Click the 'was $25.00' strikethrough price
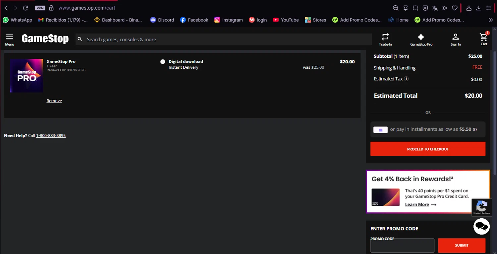This screenshot has width=497, height=254. 313,67
